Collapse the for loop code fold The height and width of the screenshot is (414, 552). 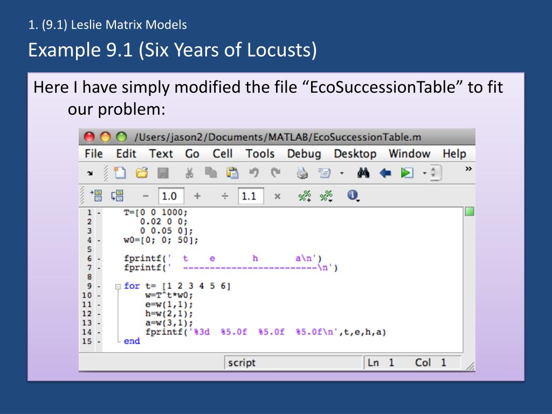[118, 287]
